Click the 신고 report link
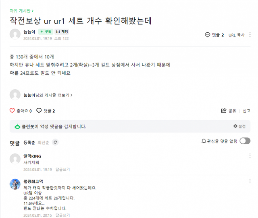 click(x=246, y=111)
